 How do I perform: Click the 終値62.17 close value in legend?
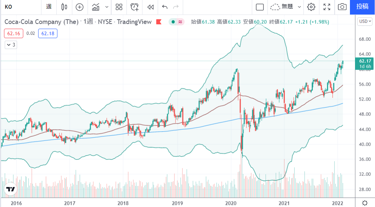281,22
